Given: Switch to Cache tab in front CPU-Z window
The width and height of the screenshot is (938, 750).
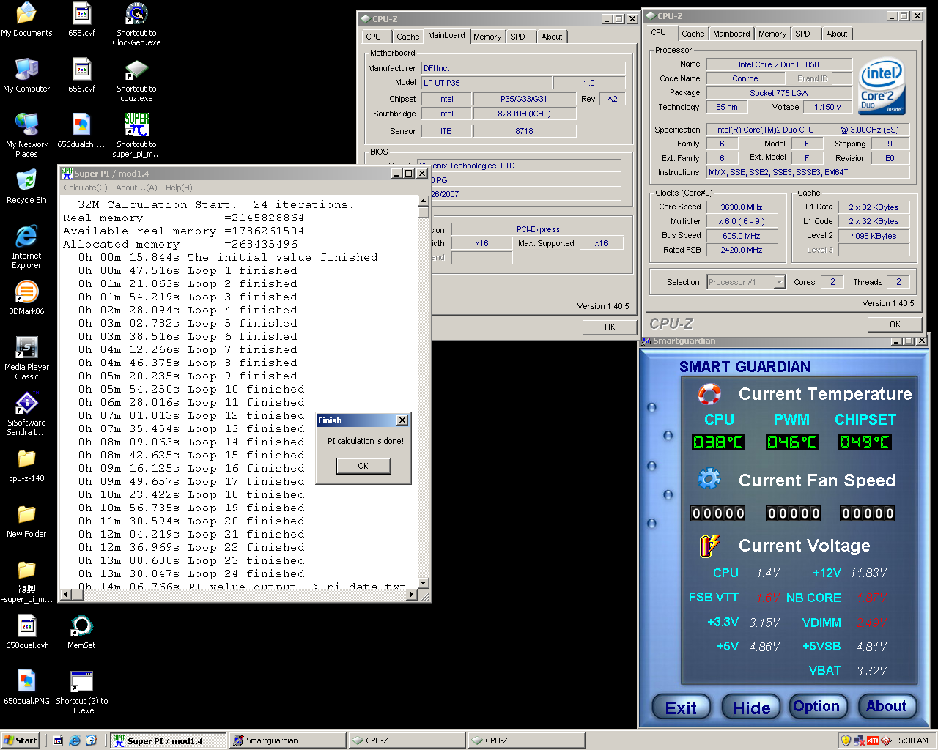Looking at the screenshot, I should (x=693, y=34).
